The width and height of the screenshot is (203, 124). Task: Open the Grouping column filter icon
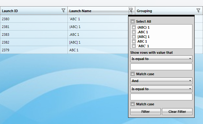point(198,11)
